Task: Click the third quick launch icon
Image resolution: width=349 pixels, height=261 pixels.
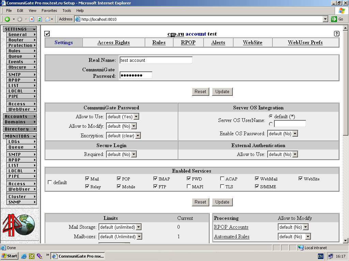Action: [40, 256]
